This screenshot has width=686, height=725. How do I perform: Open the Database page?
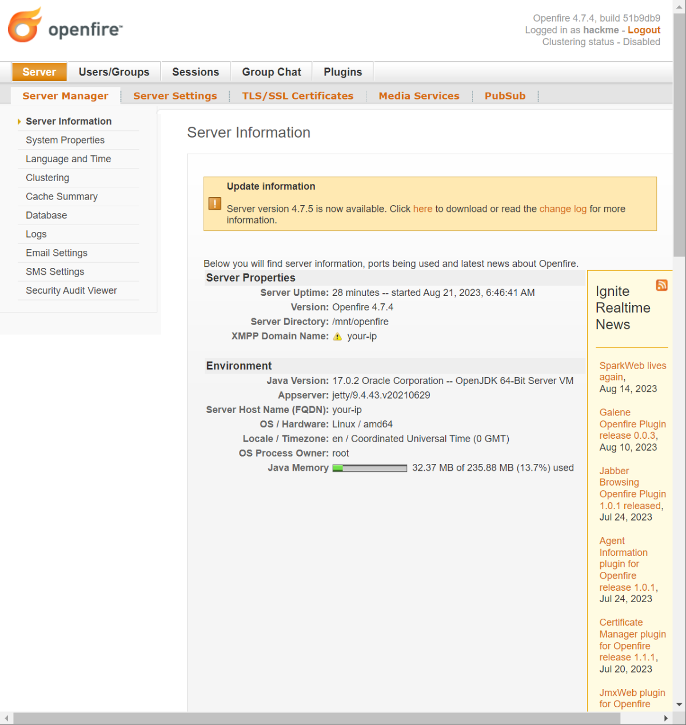[46, 215]
